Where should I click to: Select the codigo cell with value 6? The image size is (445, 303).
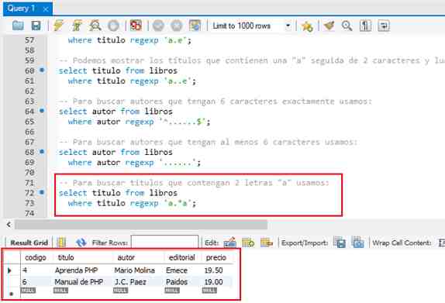coord(25,282)
